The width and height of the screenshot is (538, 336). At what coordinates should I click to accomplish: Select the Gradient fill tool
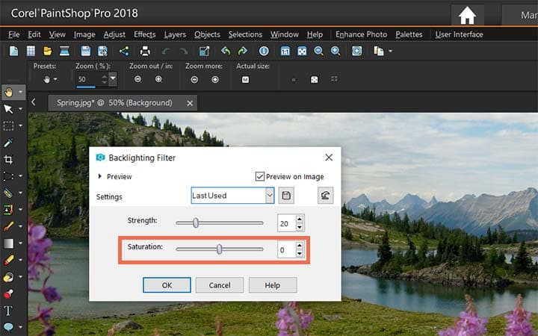pos(8,243)
